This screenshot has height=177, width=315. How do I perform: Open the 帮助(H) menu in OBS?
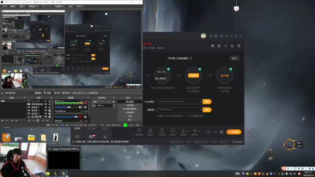[80, 6]
